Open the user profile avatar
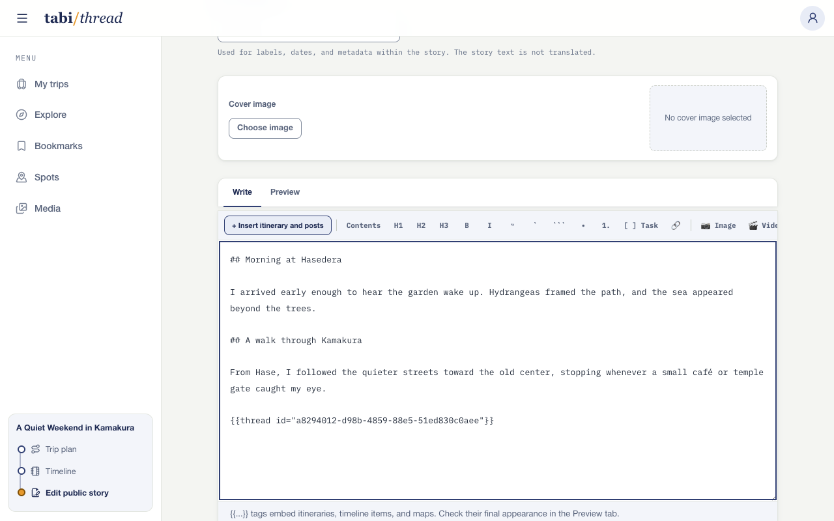Viewport: 834px width, 521px height. [x=812, y=18]
